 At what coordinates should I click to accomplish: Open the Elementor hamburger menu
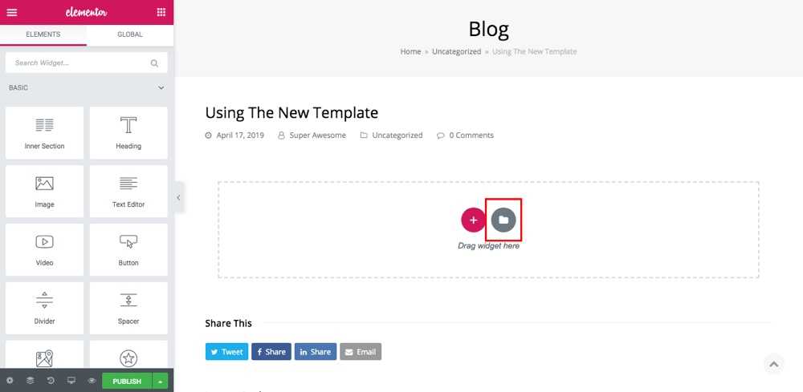point(11,12)
